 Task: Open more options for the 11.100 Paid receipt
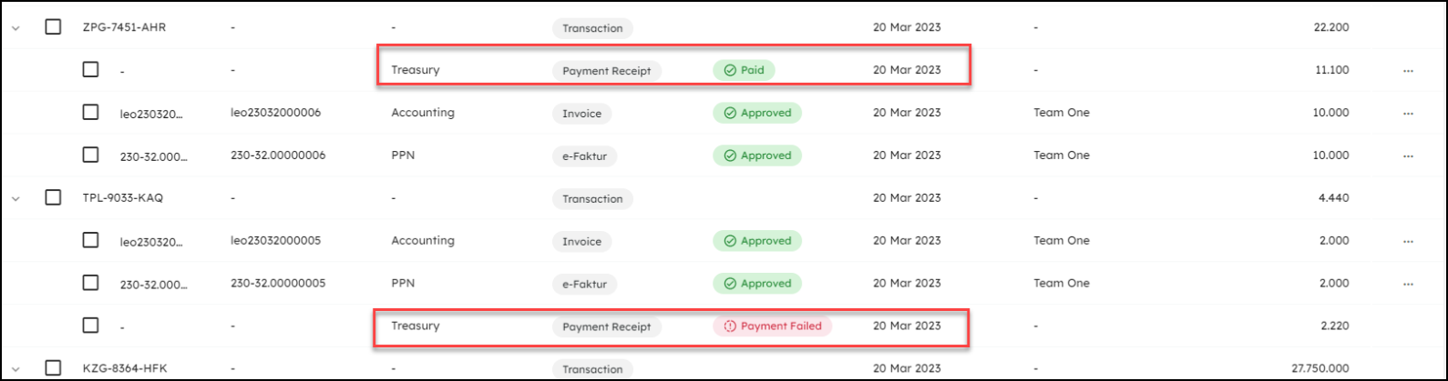pos(1408,70)
